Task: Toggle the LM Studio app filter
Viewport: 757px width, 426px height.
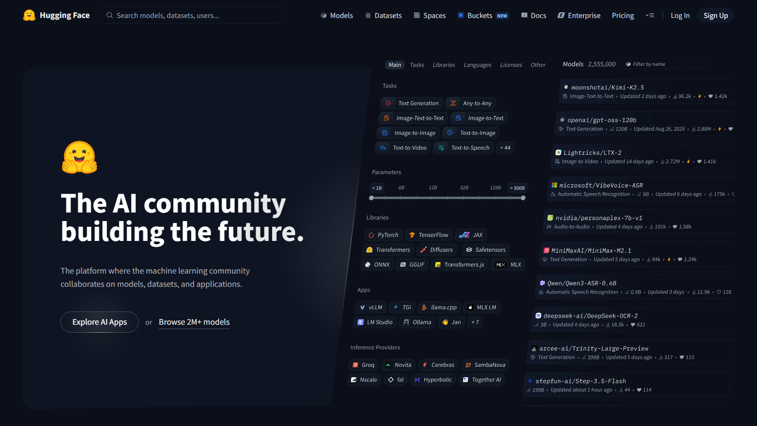Action: (375, 322)
